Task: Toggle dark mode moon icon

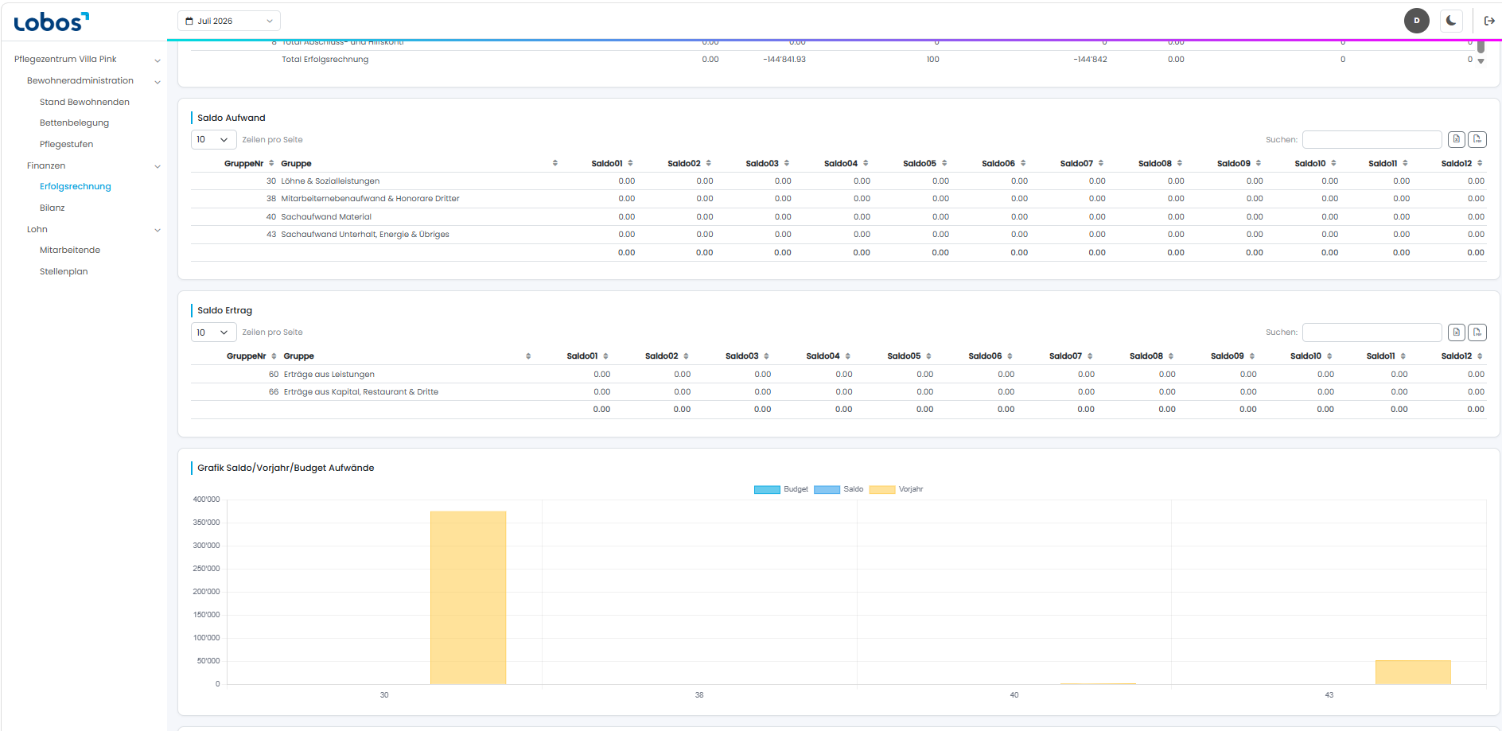Action: (x=1451, y=21)
